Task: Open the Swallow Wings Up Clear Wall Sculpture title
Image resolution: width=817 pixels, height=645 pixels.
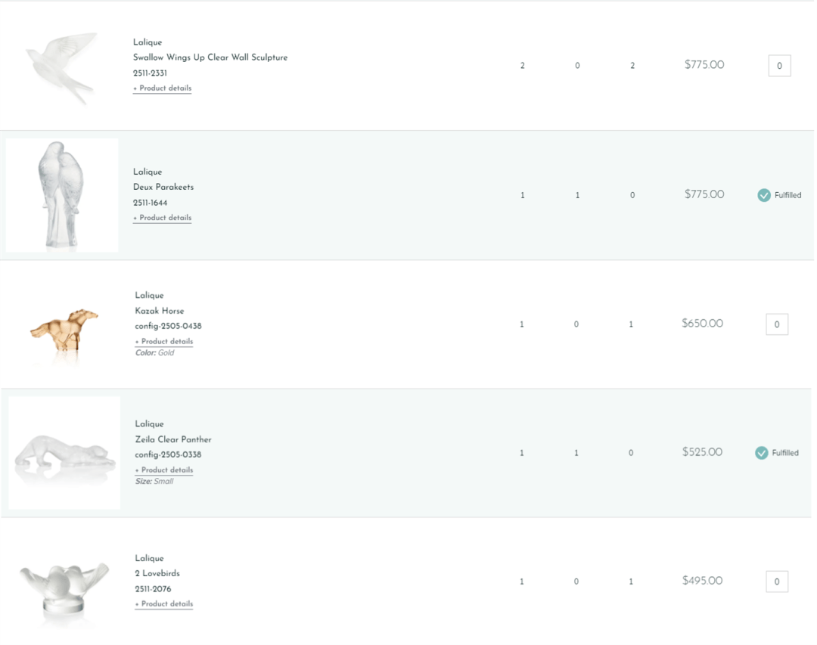Action: 210,57
